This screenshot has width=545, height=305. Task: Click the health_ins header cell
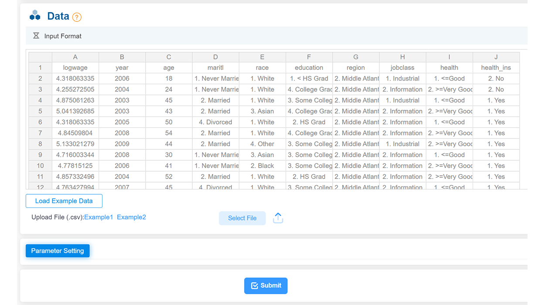coord(496,68)
